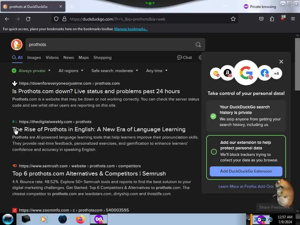Expand the Always private dropdown
This screenshot has height=225, width=300.
(31, 71)
